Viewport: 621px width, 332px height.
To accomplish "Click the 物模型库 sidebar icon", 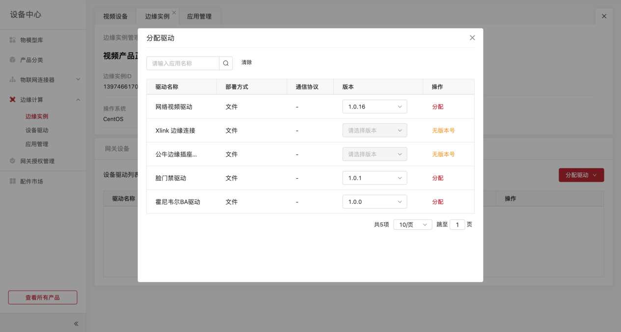I will click(x=13, y=40).
